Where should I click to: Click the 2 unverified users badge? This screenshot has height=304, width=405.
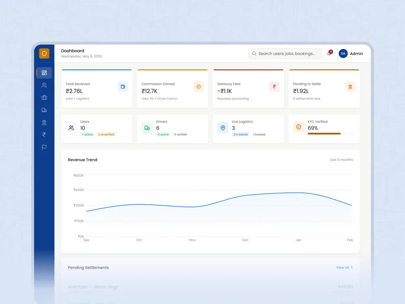[x=106, y=135]
